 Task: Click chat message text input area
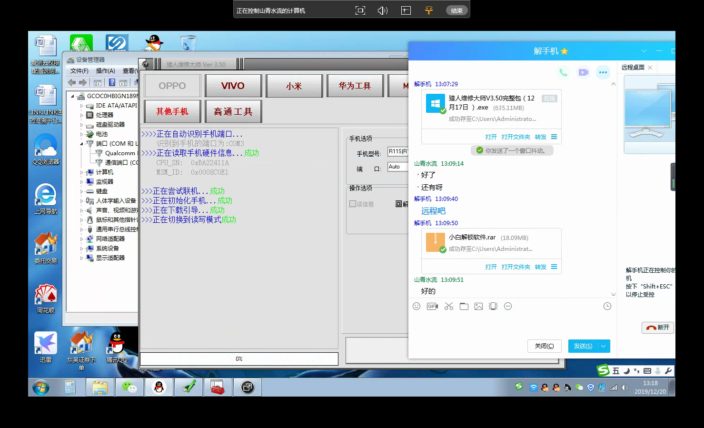tap(512, 325)
